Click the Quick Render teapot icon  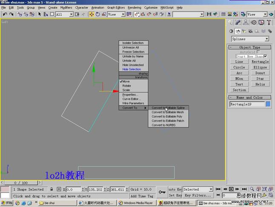[271, 14]
